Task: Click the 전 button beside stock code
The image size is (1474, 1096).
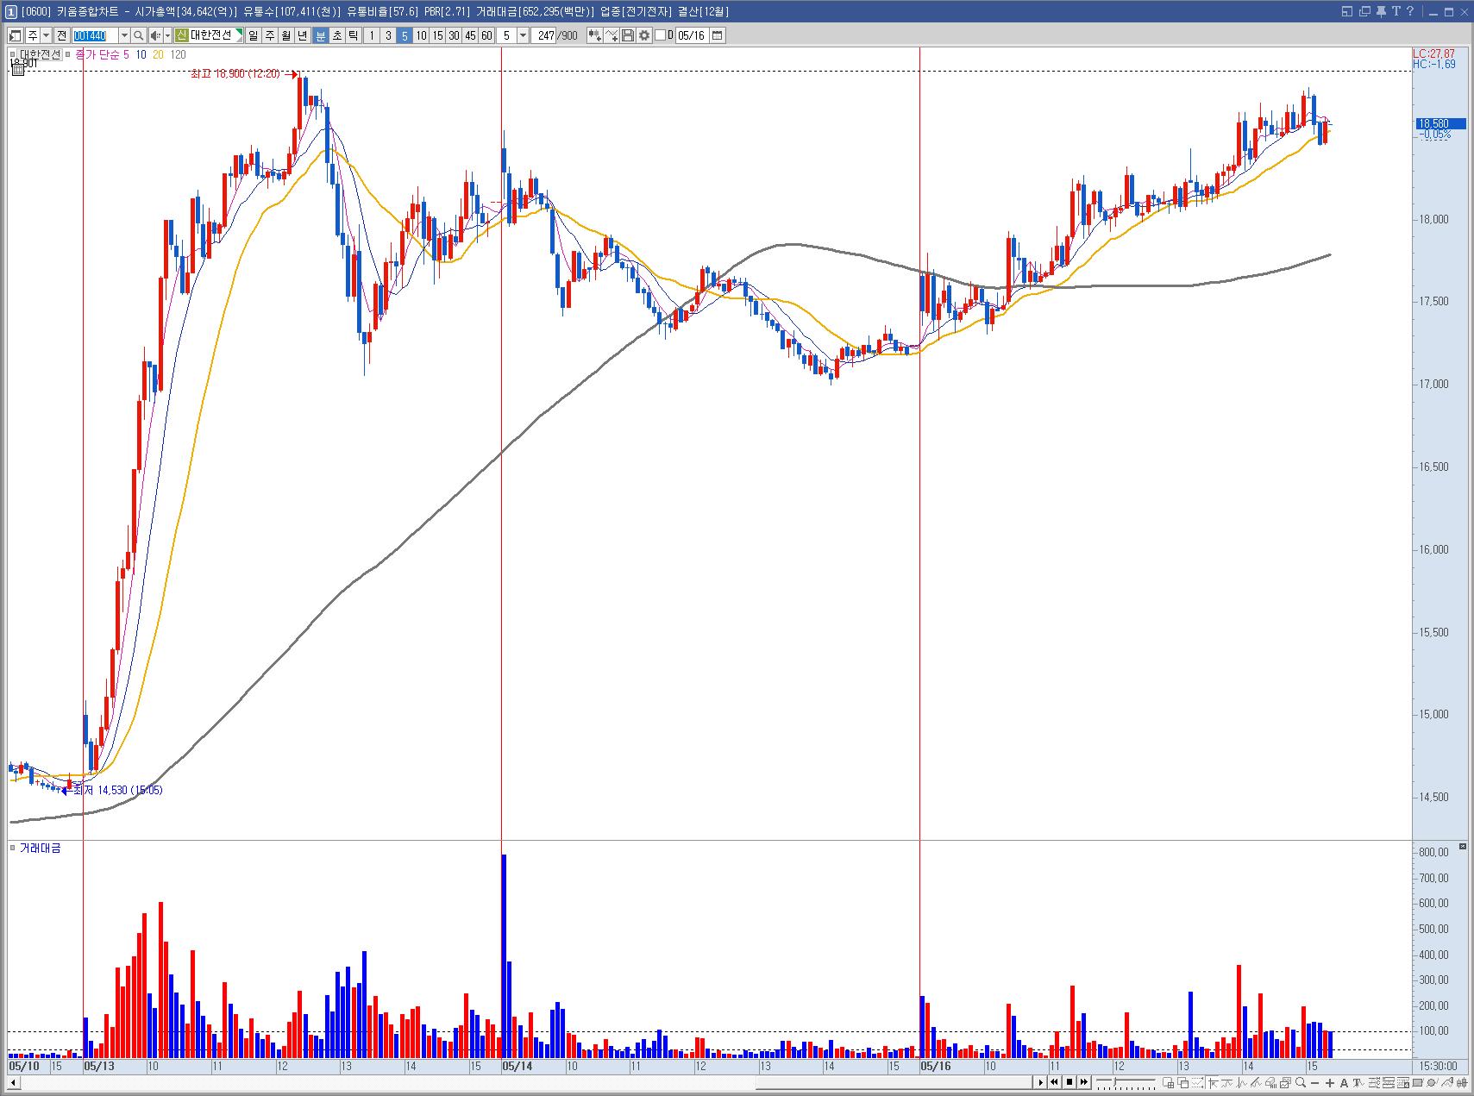Action: click(61, 35)
